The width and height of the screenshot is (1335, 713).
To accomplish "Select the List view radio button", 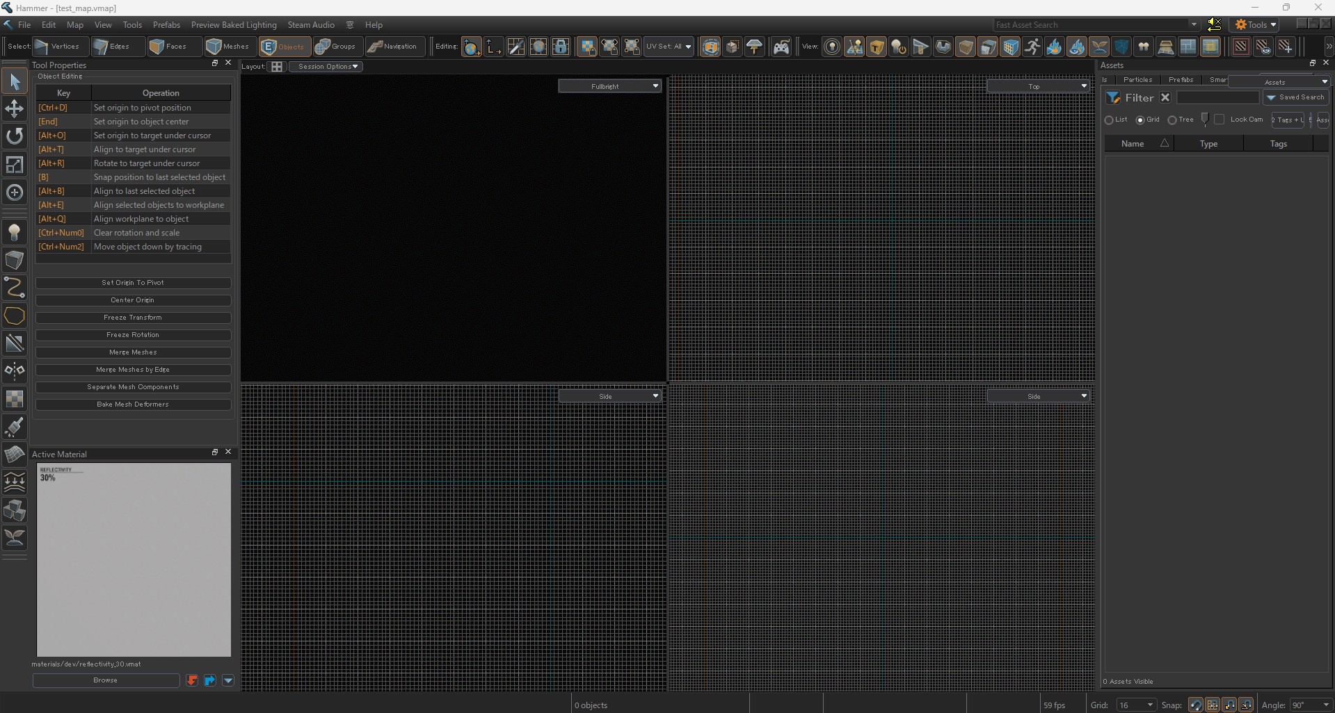I will pos(1109,120).
